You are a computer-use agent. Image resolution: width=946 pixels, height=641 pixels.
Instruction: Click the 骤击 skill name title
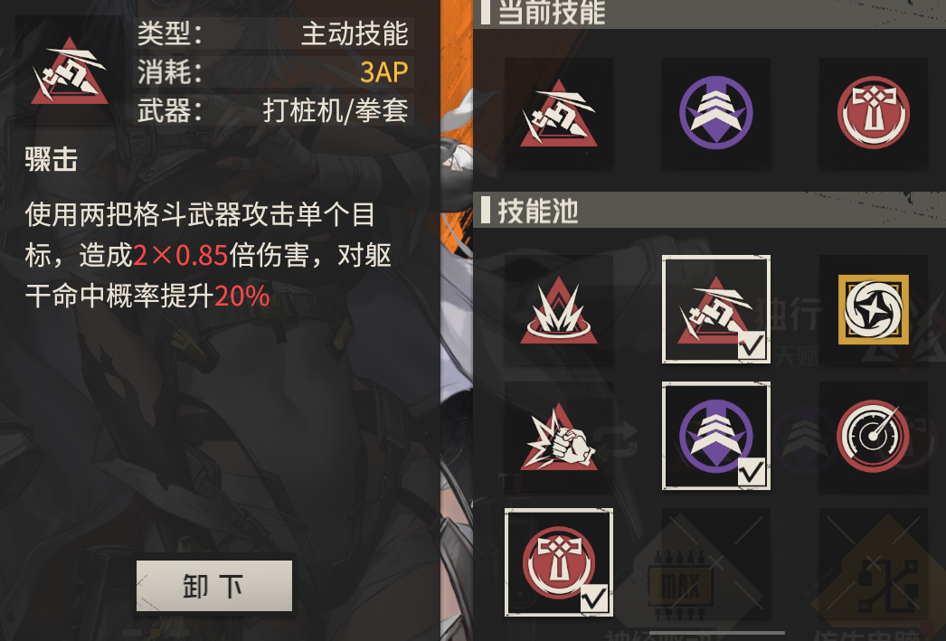[52, 160]
